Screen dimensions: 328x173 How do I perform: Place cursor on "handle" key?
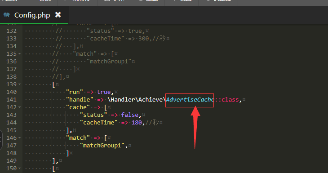[x=80, y=100]
